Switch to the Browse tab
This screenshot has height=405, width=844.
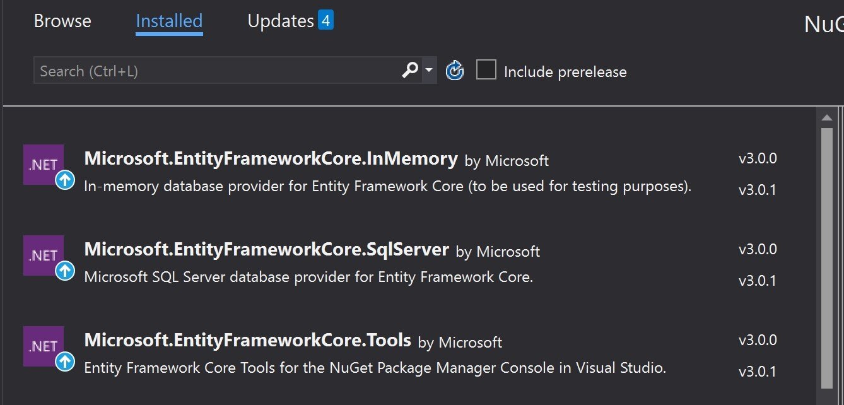point(62,21)
